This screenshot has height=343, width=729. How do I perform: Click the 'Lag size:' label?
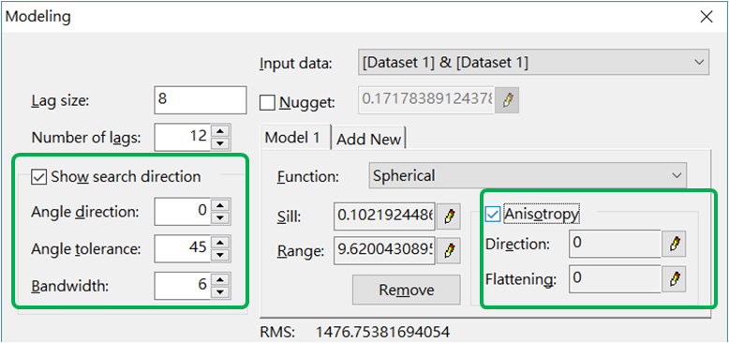click(x=60, y=101)
